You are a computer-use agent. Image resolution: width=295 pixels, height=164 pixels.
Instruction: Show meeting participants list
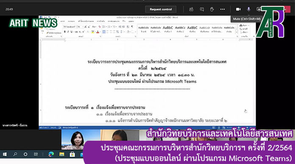click(x=191, y=9)
